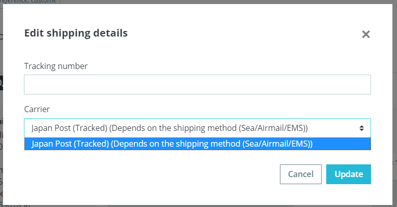This screenshot has width=397, height=207.
Task: Click the dimmed backdrop left of the dialog
Action: pos(1,106)
